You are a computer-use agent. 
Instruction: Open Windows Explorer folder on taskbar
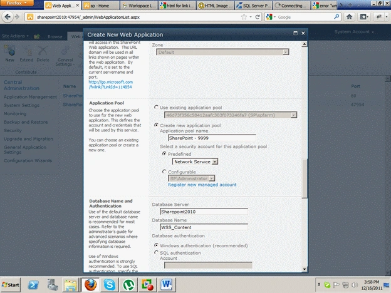tap(71, 285)
